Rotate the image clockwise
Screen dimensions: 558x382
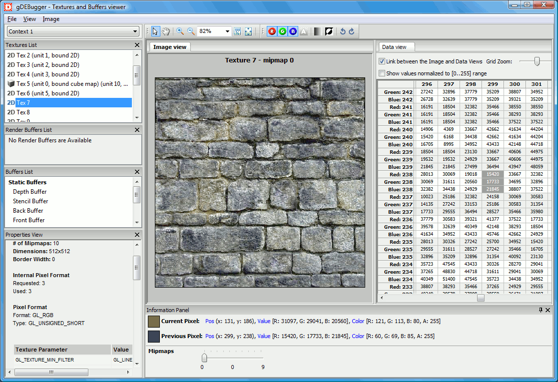click(352, 31)
